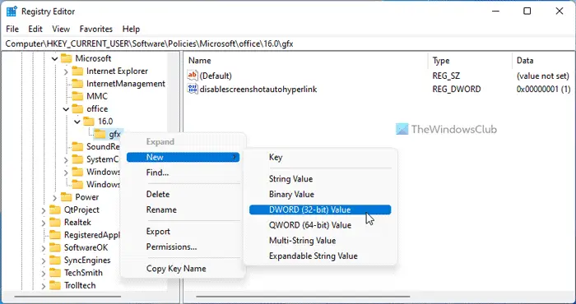This screenshot has width=576, height=304.
Task: Expand the SoftwareOK key
Action: pyautogui.click(x=44, y=248)
